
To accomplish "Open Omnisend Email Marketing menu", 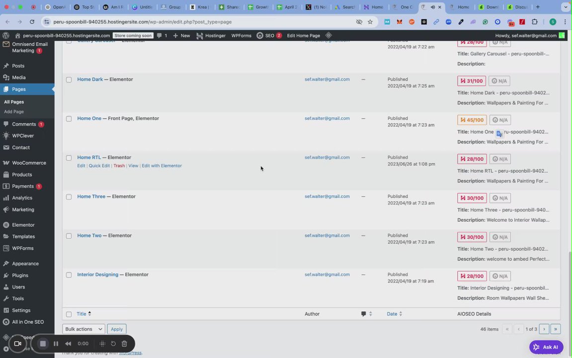I will pos(27,47).
